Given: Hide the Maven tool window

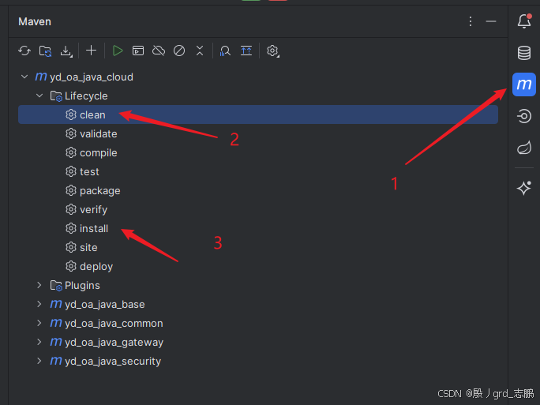Looking at the screenshot, I should click(491, 21).
